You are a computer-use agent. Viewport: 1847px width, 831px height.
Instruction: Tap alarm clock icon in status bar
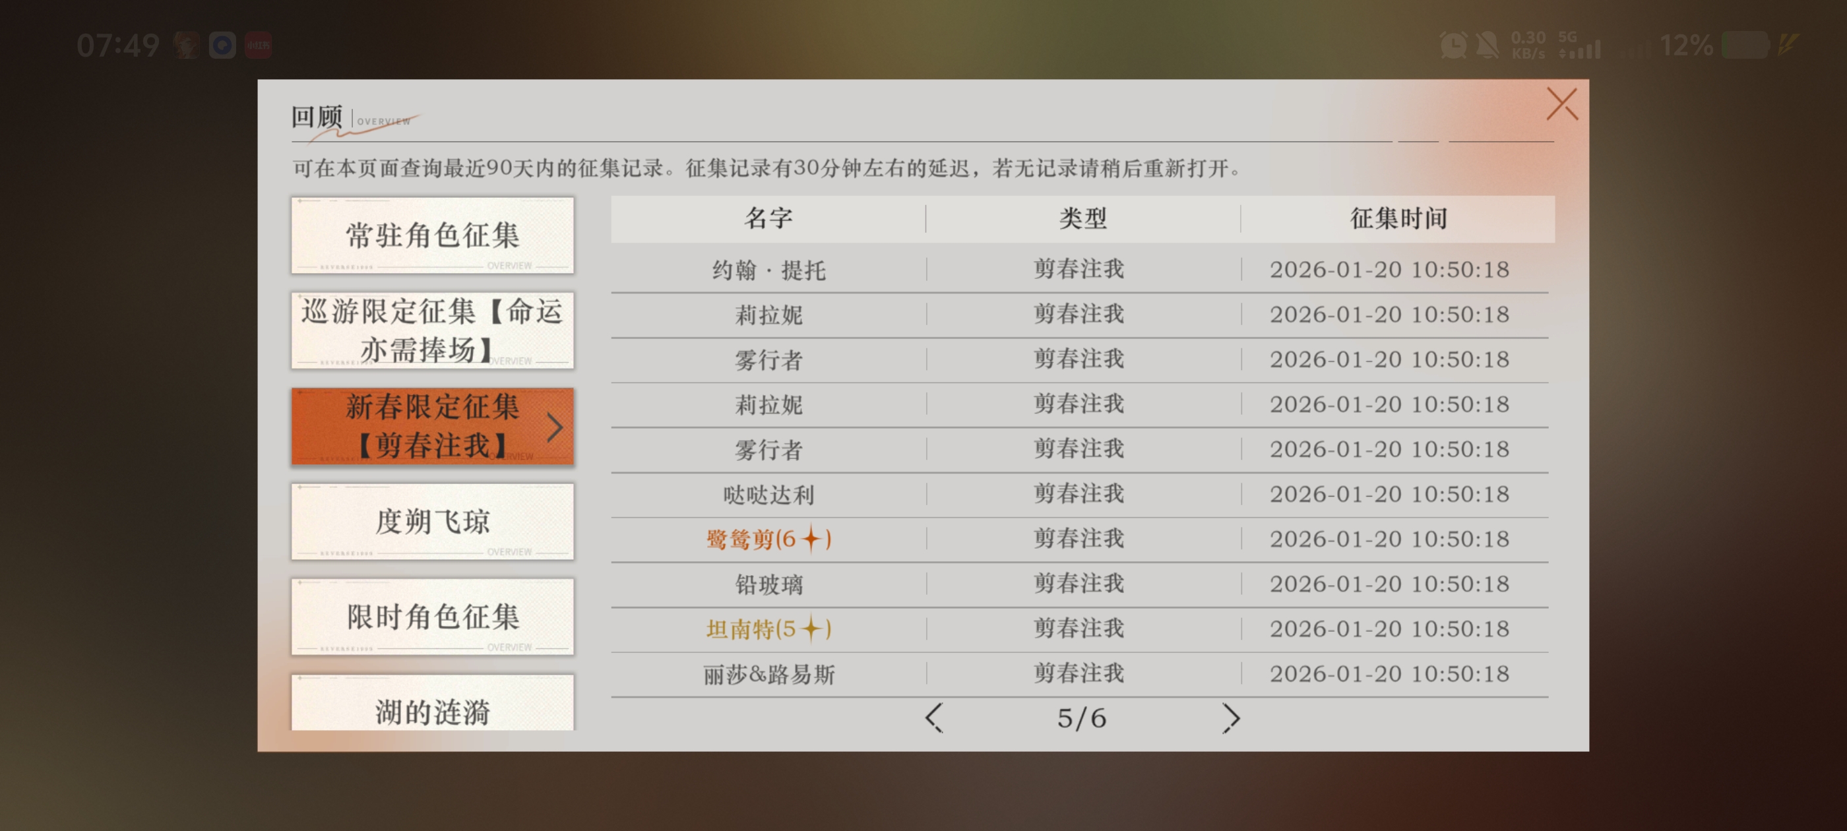click(1453, 46)
